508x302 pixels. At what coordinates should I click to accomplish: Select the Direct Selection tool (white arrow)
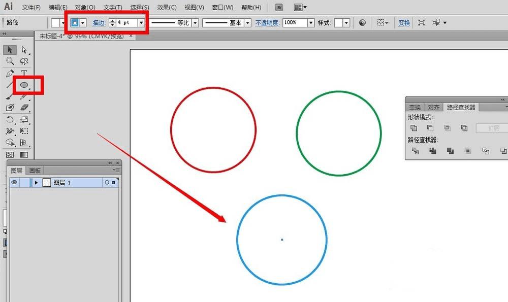click(24, 50)
